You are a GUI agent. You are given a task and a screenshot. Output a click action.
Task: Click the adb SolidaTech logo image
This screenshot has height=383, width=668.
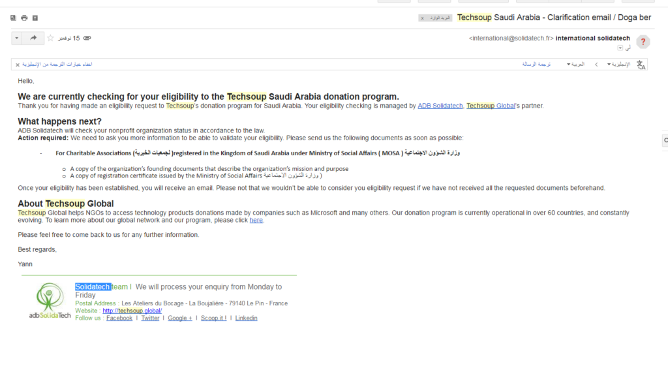pos(50,301)
